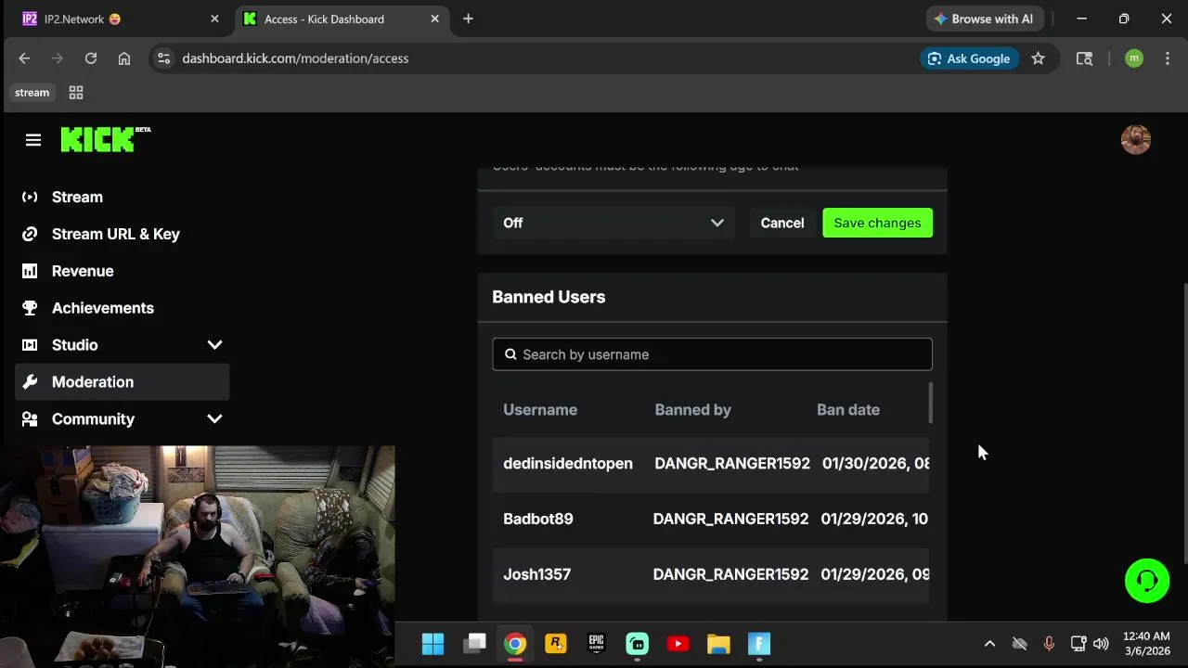
Task: Click the Stream URL & Key link icon
Action: [x=30, y=234]
